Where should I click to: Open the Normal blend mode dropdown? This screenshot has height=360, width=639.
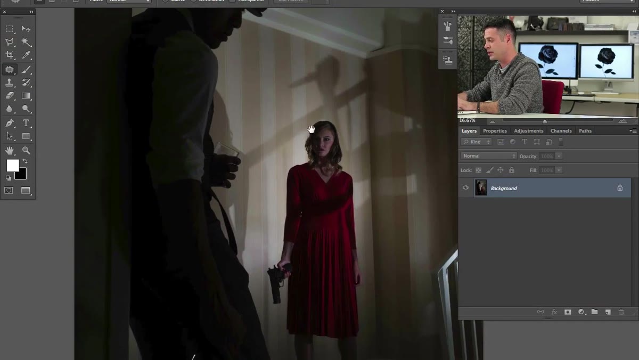click(x=489, y=156)
